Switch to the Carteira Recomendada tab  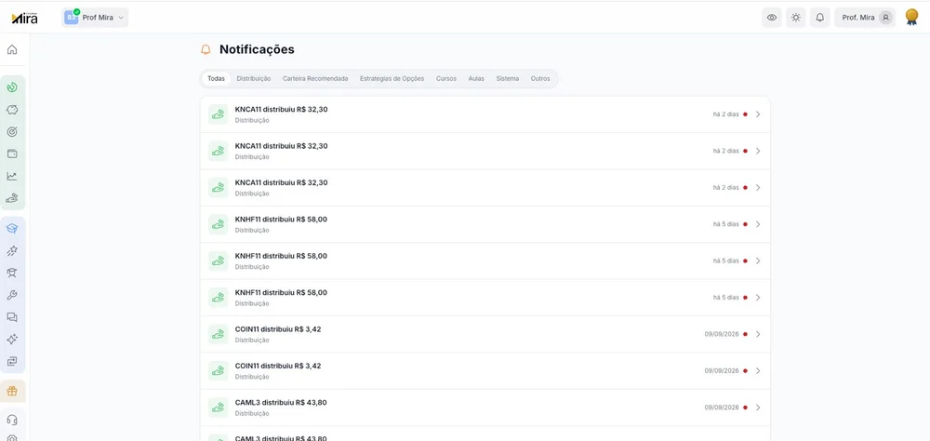(x=315, y=78)
